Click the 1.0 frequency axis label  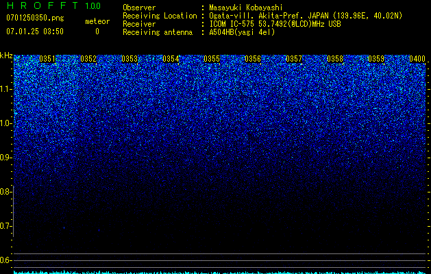click(5, 123)
